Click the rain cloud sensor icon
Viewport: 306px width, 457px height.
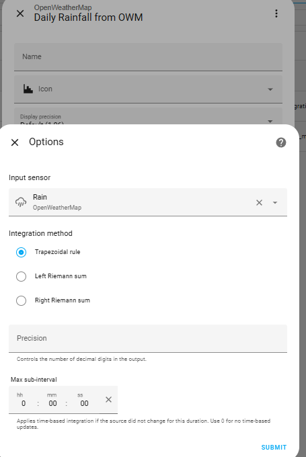[21, 202]
